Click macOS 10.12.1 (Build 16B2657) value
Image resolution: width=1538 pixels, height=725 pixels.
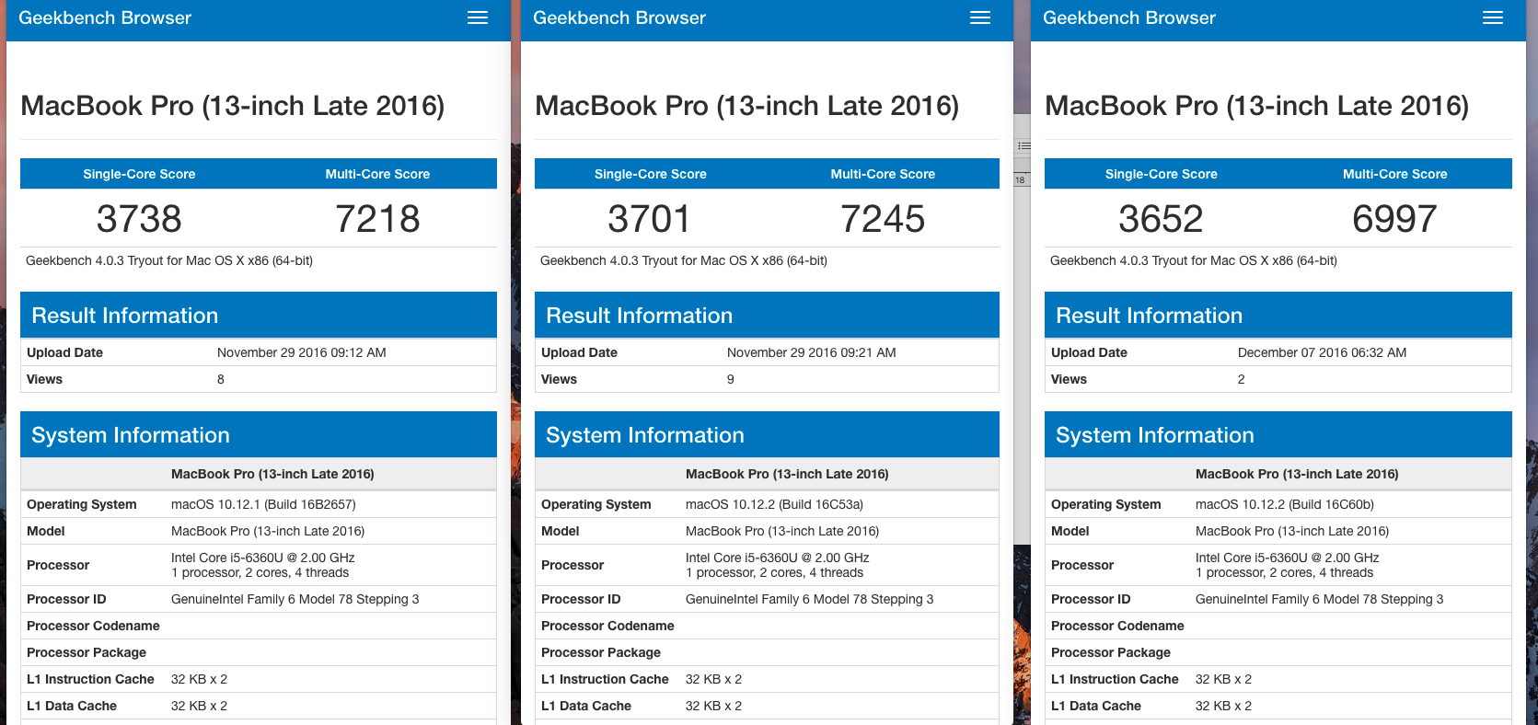pyautogui.click(x=263, y=504)
